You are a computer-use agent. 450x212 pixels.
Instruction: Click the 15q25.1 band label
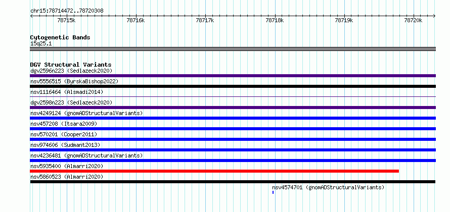41,44
